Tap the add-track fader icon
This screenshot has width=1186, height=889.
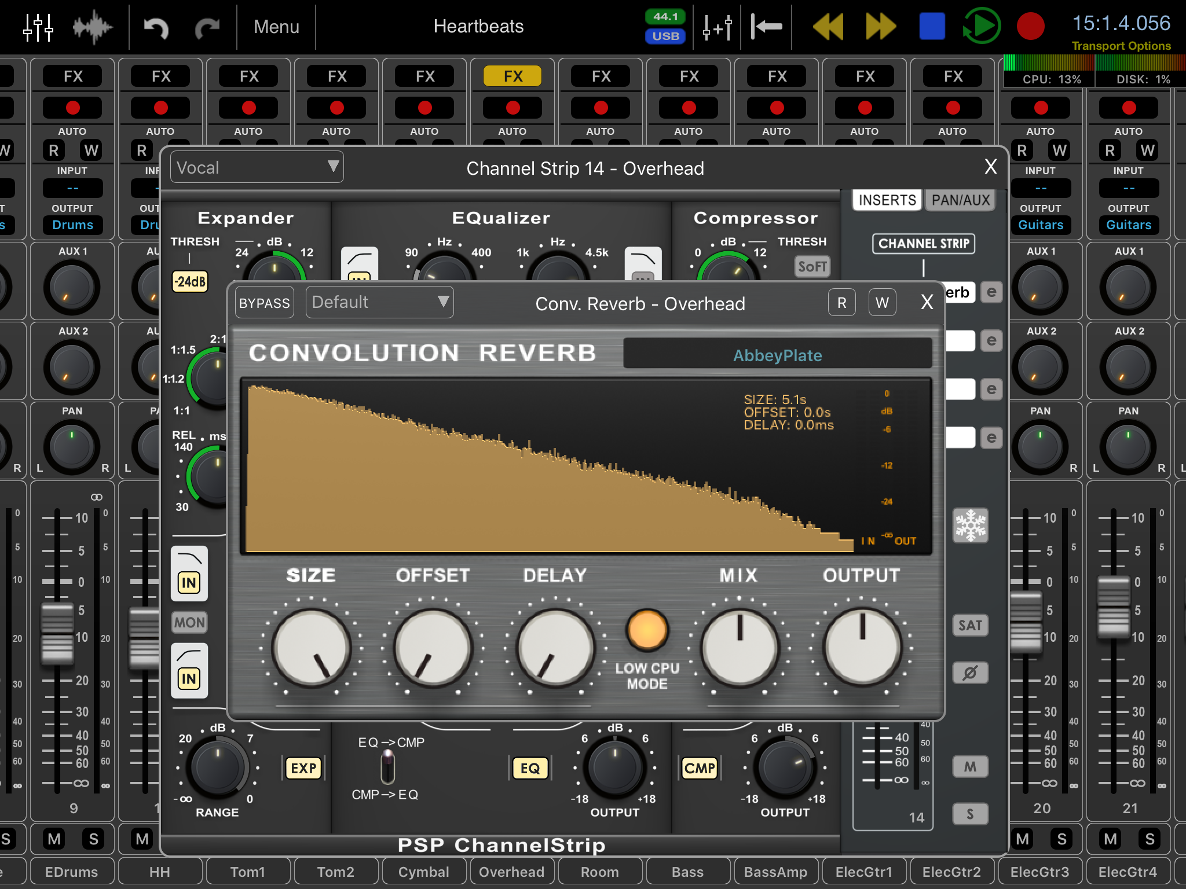[x=718, y=27]
